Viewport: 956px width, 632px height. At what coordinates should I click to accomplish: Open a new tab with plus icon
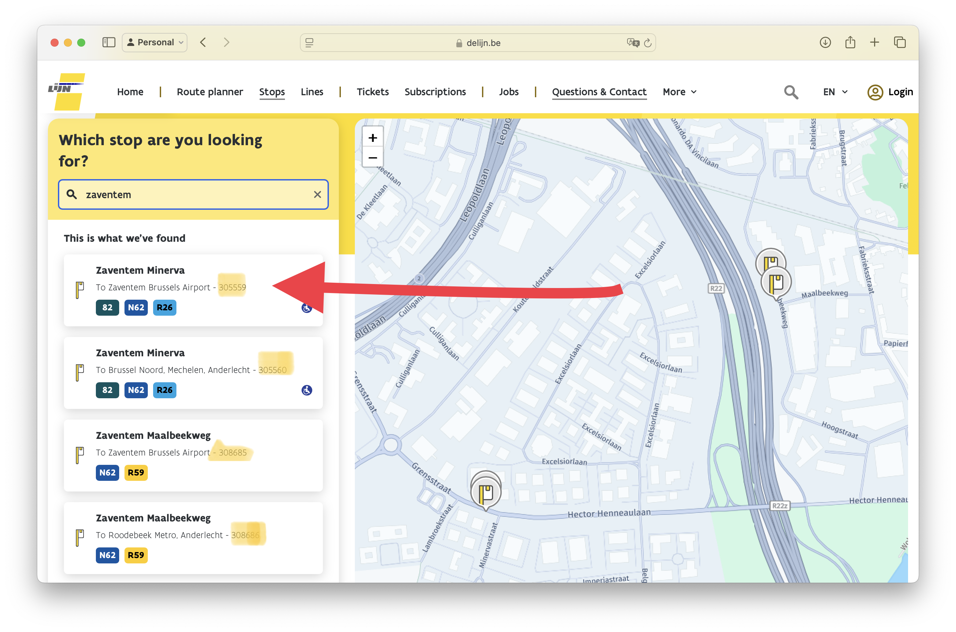(x=874, y=42)
